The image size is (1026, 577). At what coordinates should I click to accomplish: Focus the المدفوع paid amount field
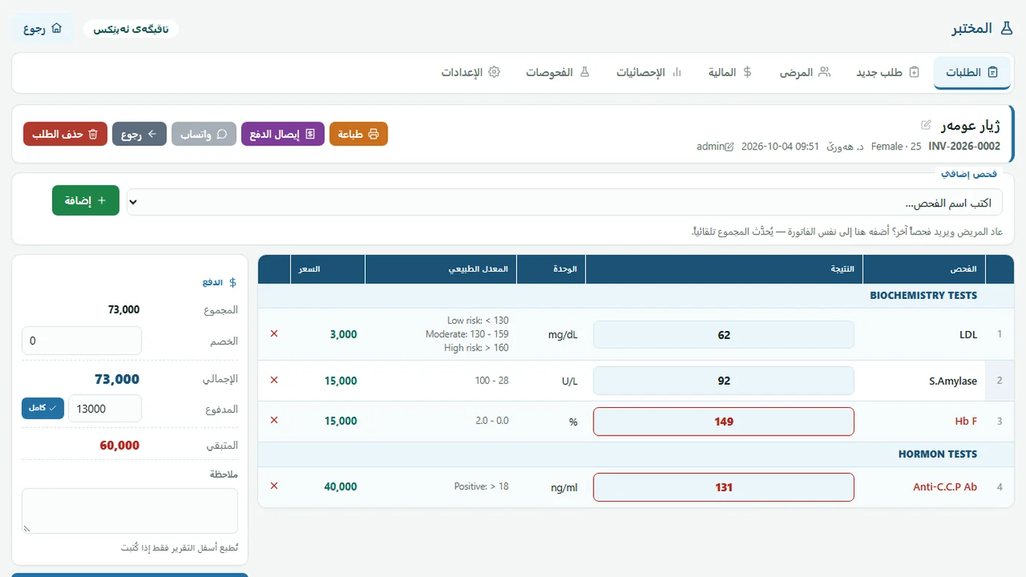105,409
